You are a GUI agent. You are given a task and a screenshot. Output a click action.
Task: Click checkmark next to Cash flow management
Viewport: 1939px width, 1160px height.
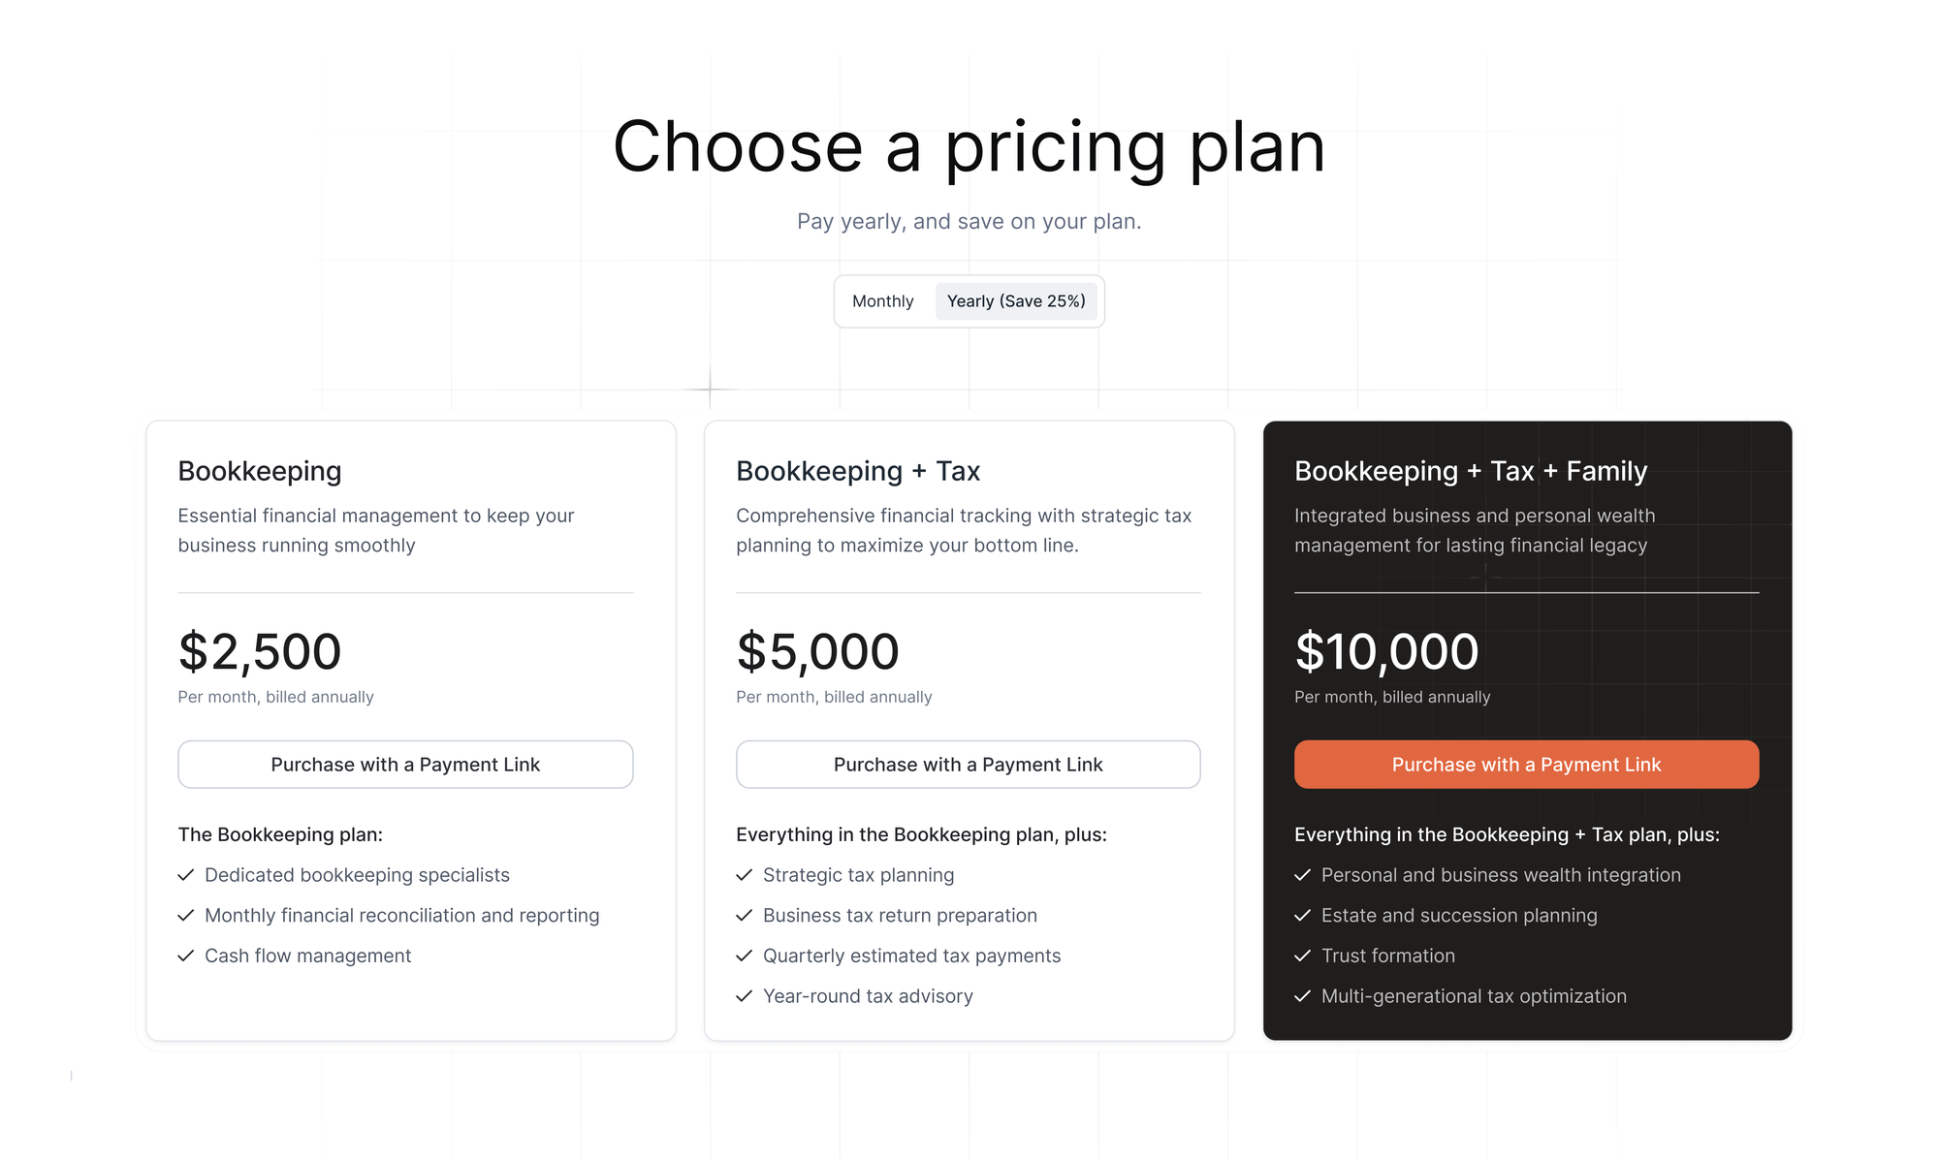[186, 956]
